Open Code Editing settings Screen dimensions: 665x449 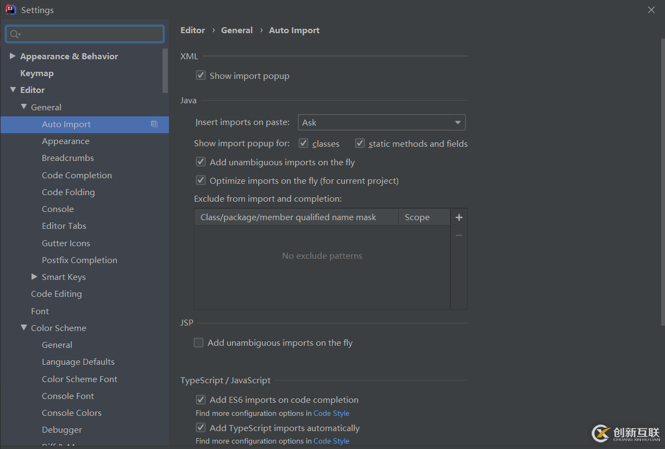tap(57, 294)
